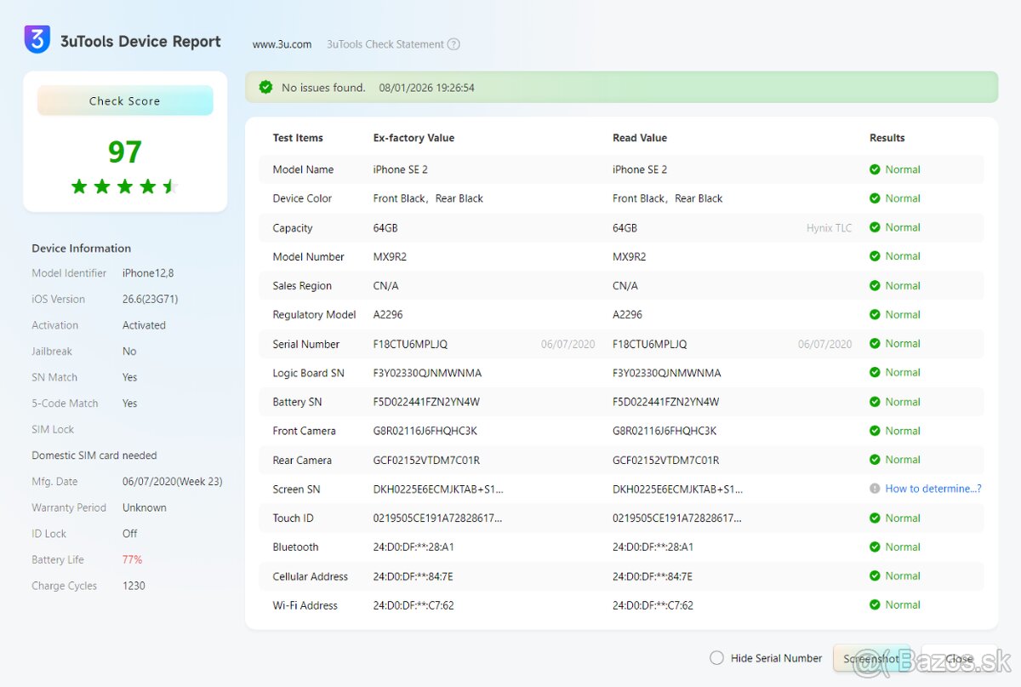Select ex-factory Logic Board SN F3Y02330QJNMWNMA
Viewport: 1021px width, 687px height.
(x=427, y=373)
